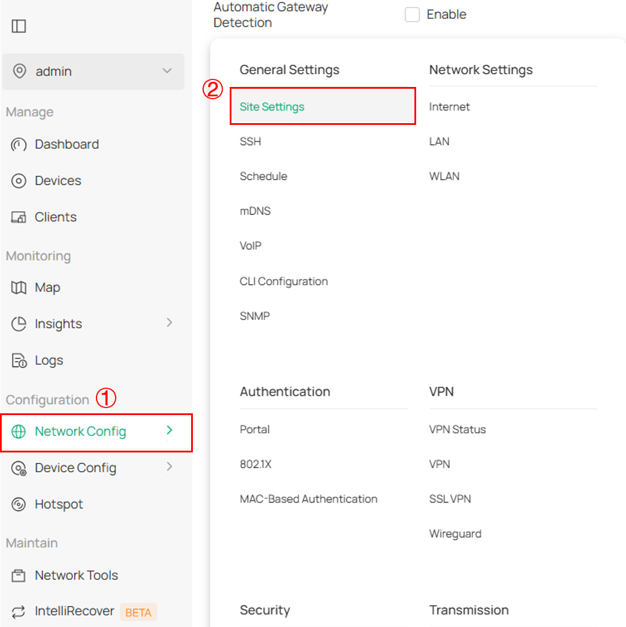Open the Wireguard VPN settings

(x=455, y=533)
